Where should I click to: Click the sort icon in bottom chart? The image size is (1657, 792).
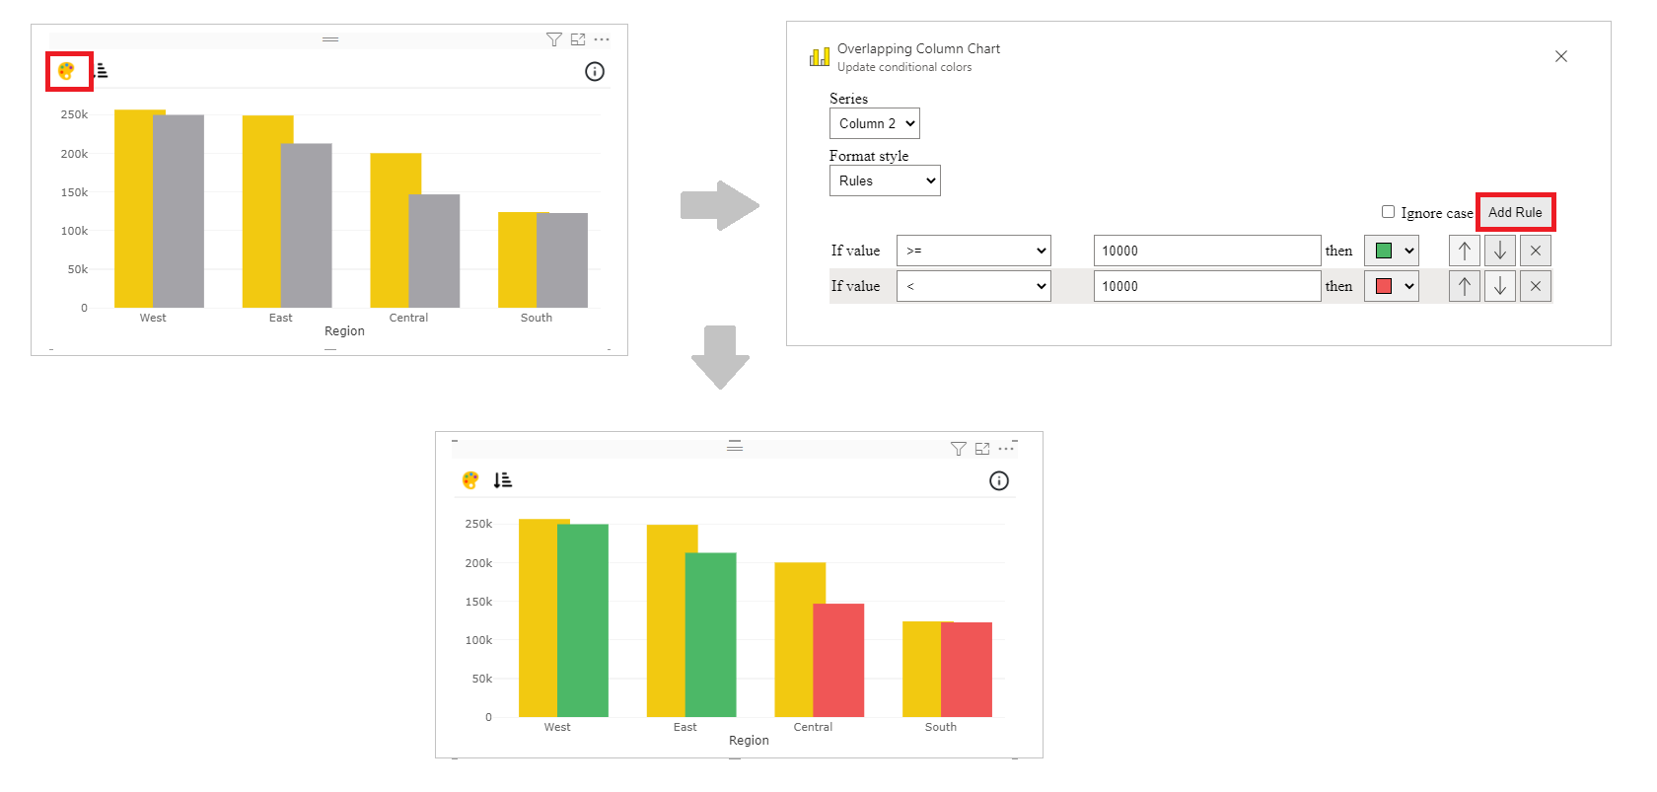pyautogui.click(x=503, y=480)
